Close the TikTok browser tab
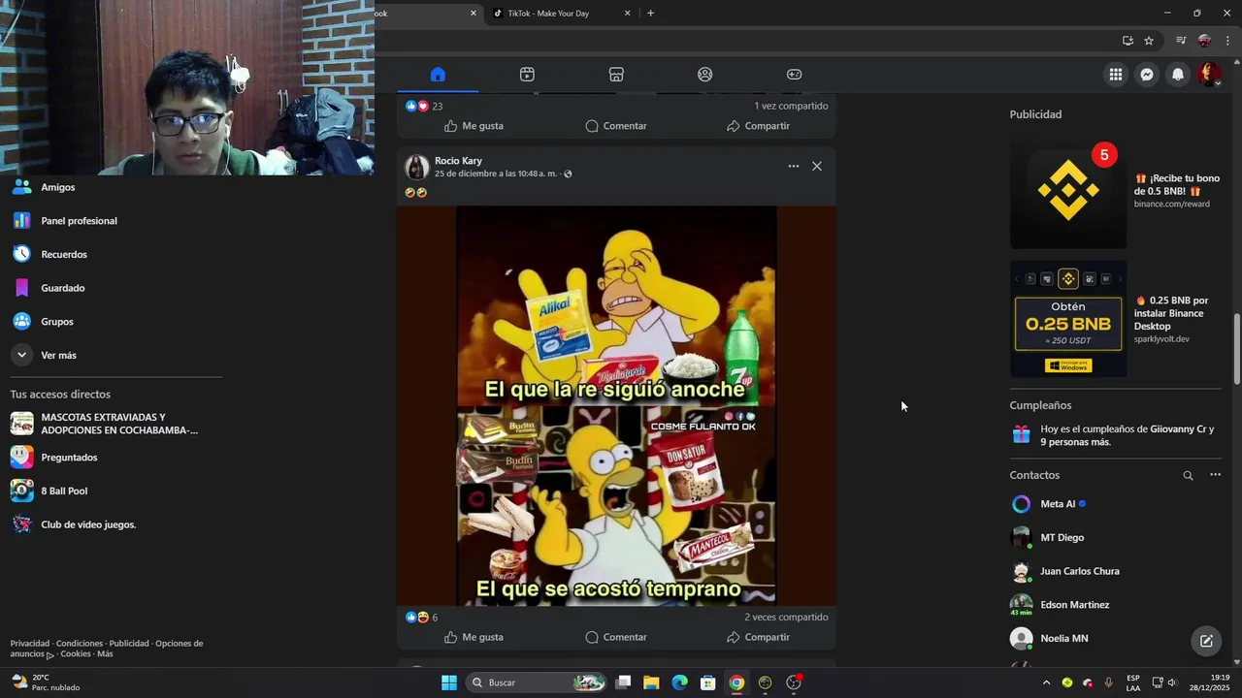The height and width of the screenshot is (698, 1242). tap(627, 14)
